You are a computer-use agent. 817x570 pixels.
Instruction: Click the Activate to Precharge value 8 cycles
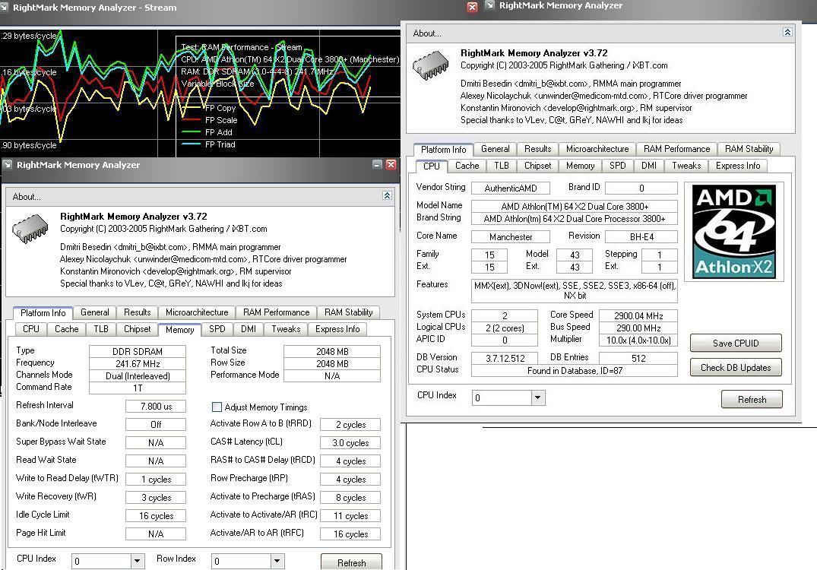click(350, 498)
